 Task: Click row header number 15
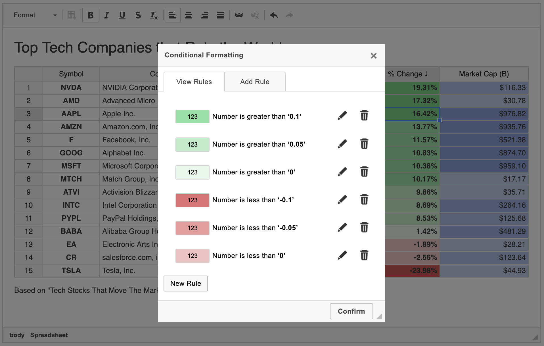[x=29, y=270]
